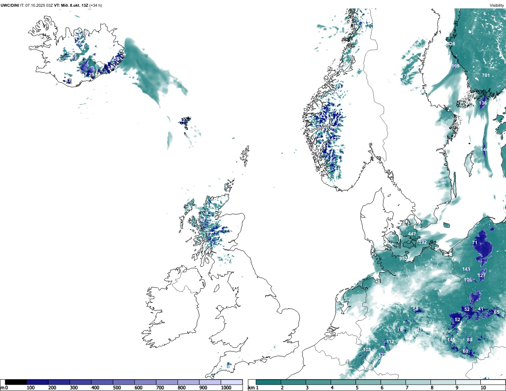Click the dark navy 100–200 m legend swatch
The width and height of the screenshot is (506, 391).
[x=38, y=382]
